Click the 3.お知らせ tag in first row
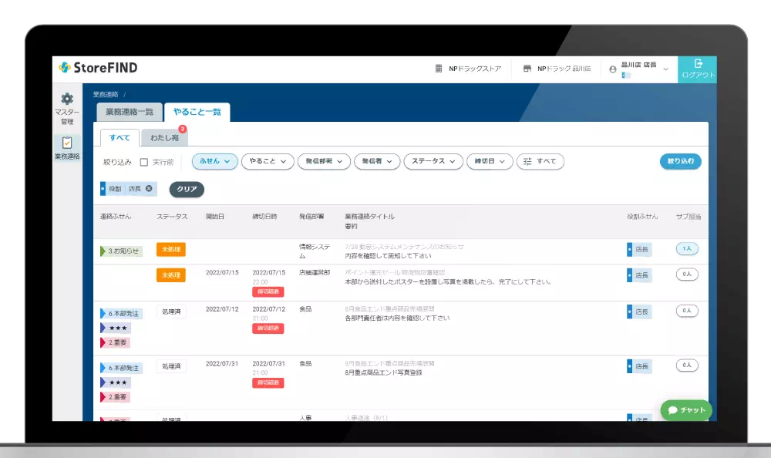This screenshot has width=771, height=458. [122, 251]
